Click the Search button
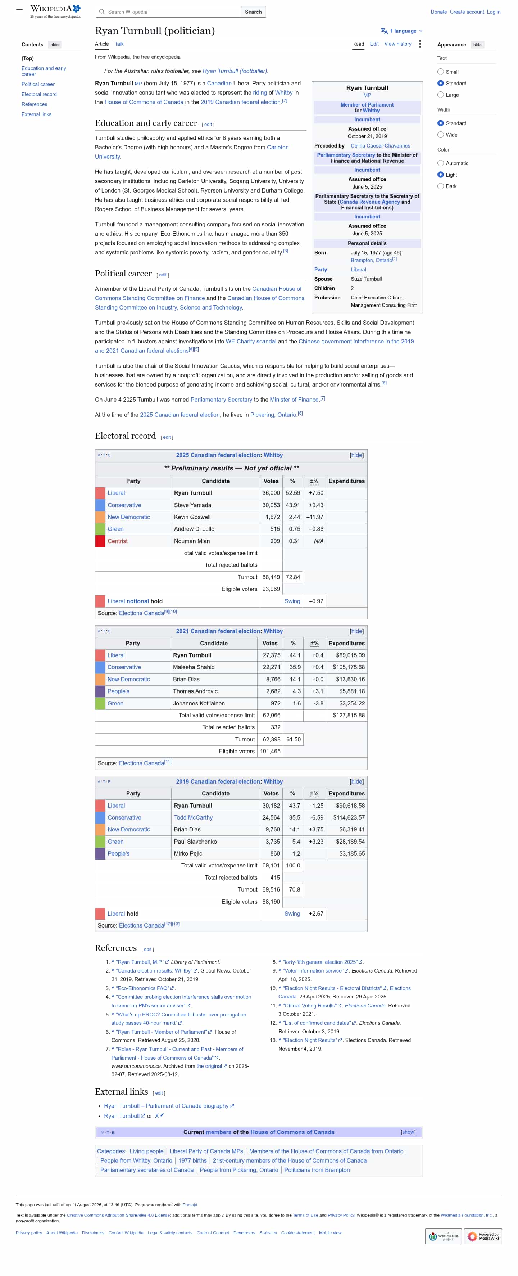The width and height of the screenshot is (518, 1276). [x=253, y=12]
